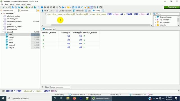Click the green Donate button
The height and width of the screenshot is (101, 180).
(172, 7)
